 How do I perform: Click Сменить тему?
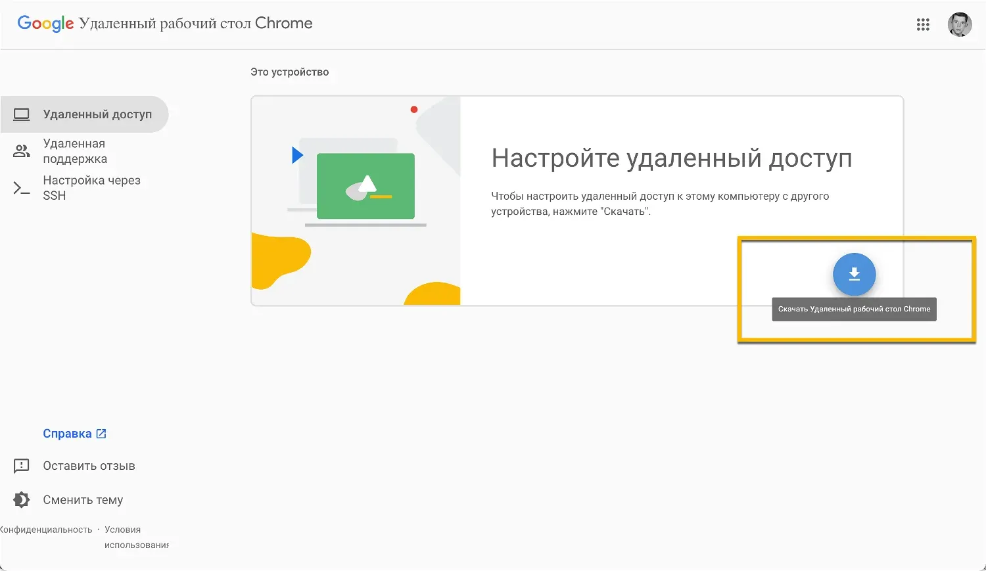(x=83, y=500)
